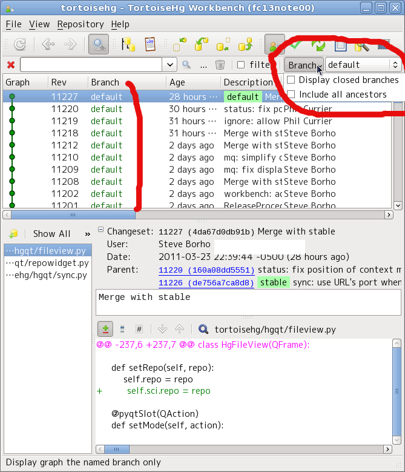
Task: Select revision 11212 row
Action: [197, 145]
